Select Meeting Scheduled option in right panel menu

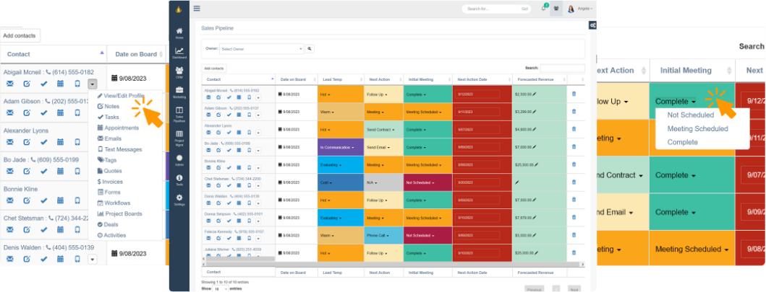click(x=697, y=129)
